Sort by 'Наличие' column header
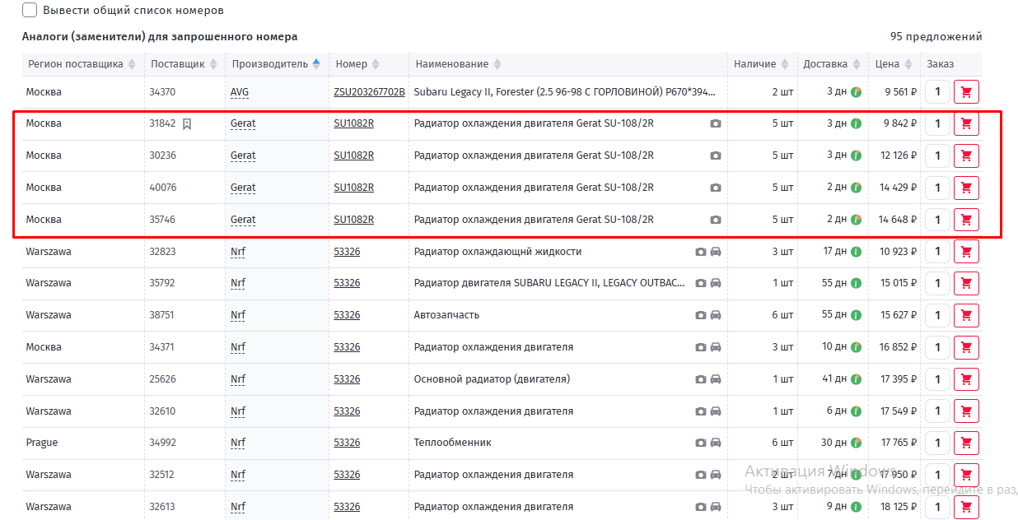 coord(755,64)
